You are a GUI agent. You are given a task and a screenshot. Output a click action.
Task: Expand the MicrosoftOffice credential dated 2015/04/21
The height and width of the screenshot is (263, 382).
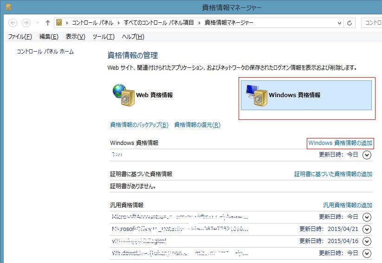click(367, 229)
